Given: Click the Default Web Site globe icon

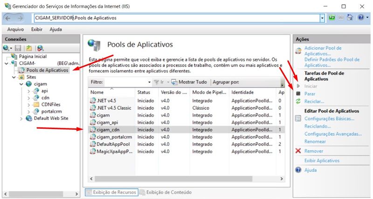Looking at the screenshot, I should (29, 119).
